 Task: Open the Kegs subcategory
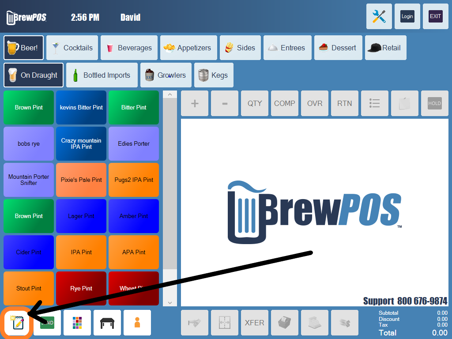click(214, 75)
